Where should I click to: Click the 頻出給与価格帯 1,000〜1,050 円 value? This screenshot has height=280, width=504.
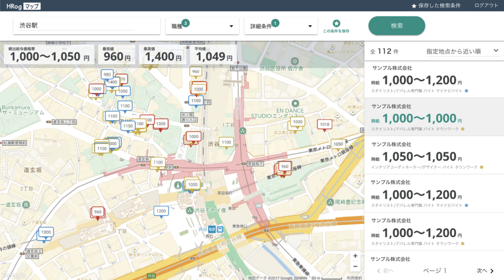click(49, 57)
